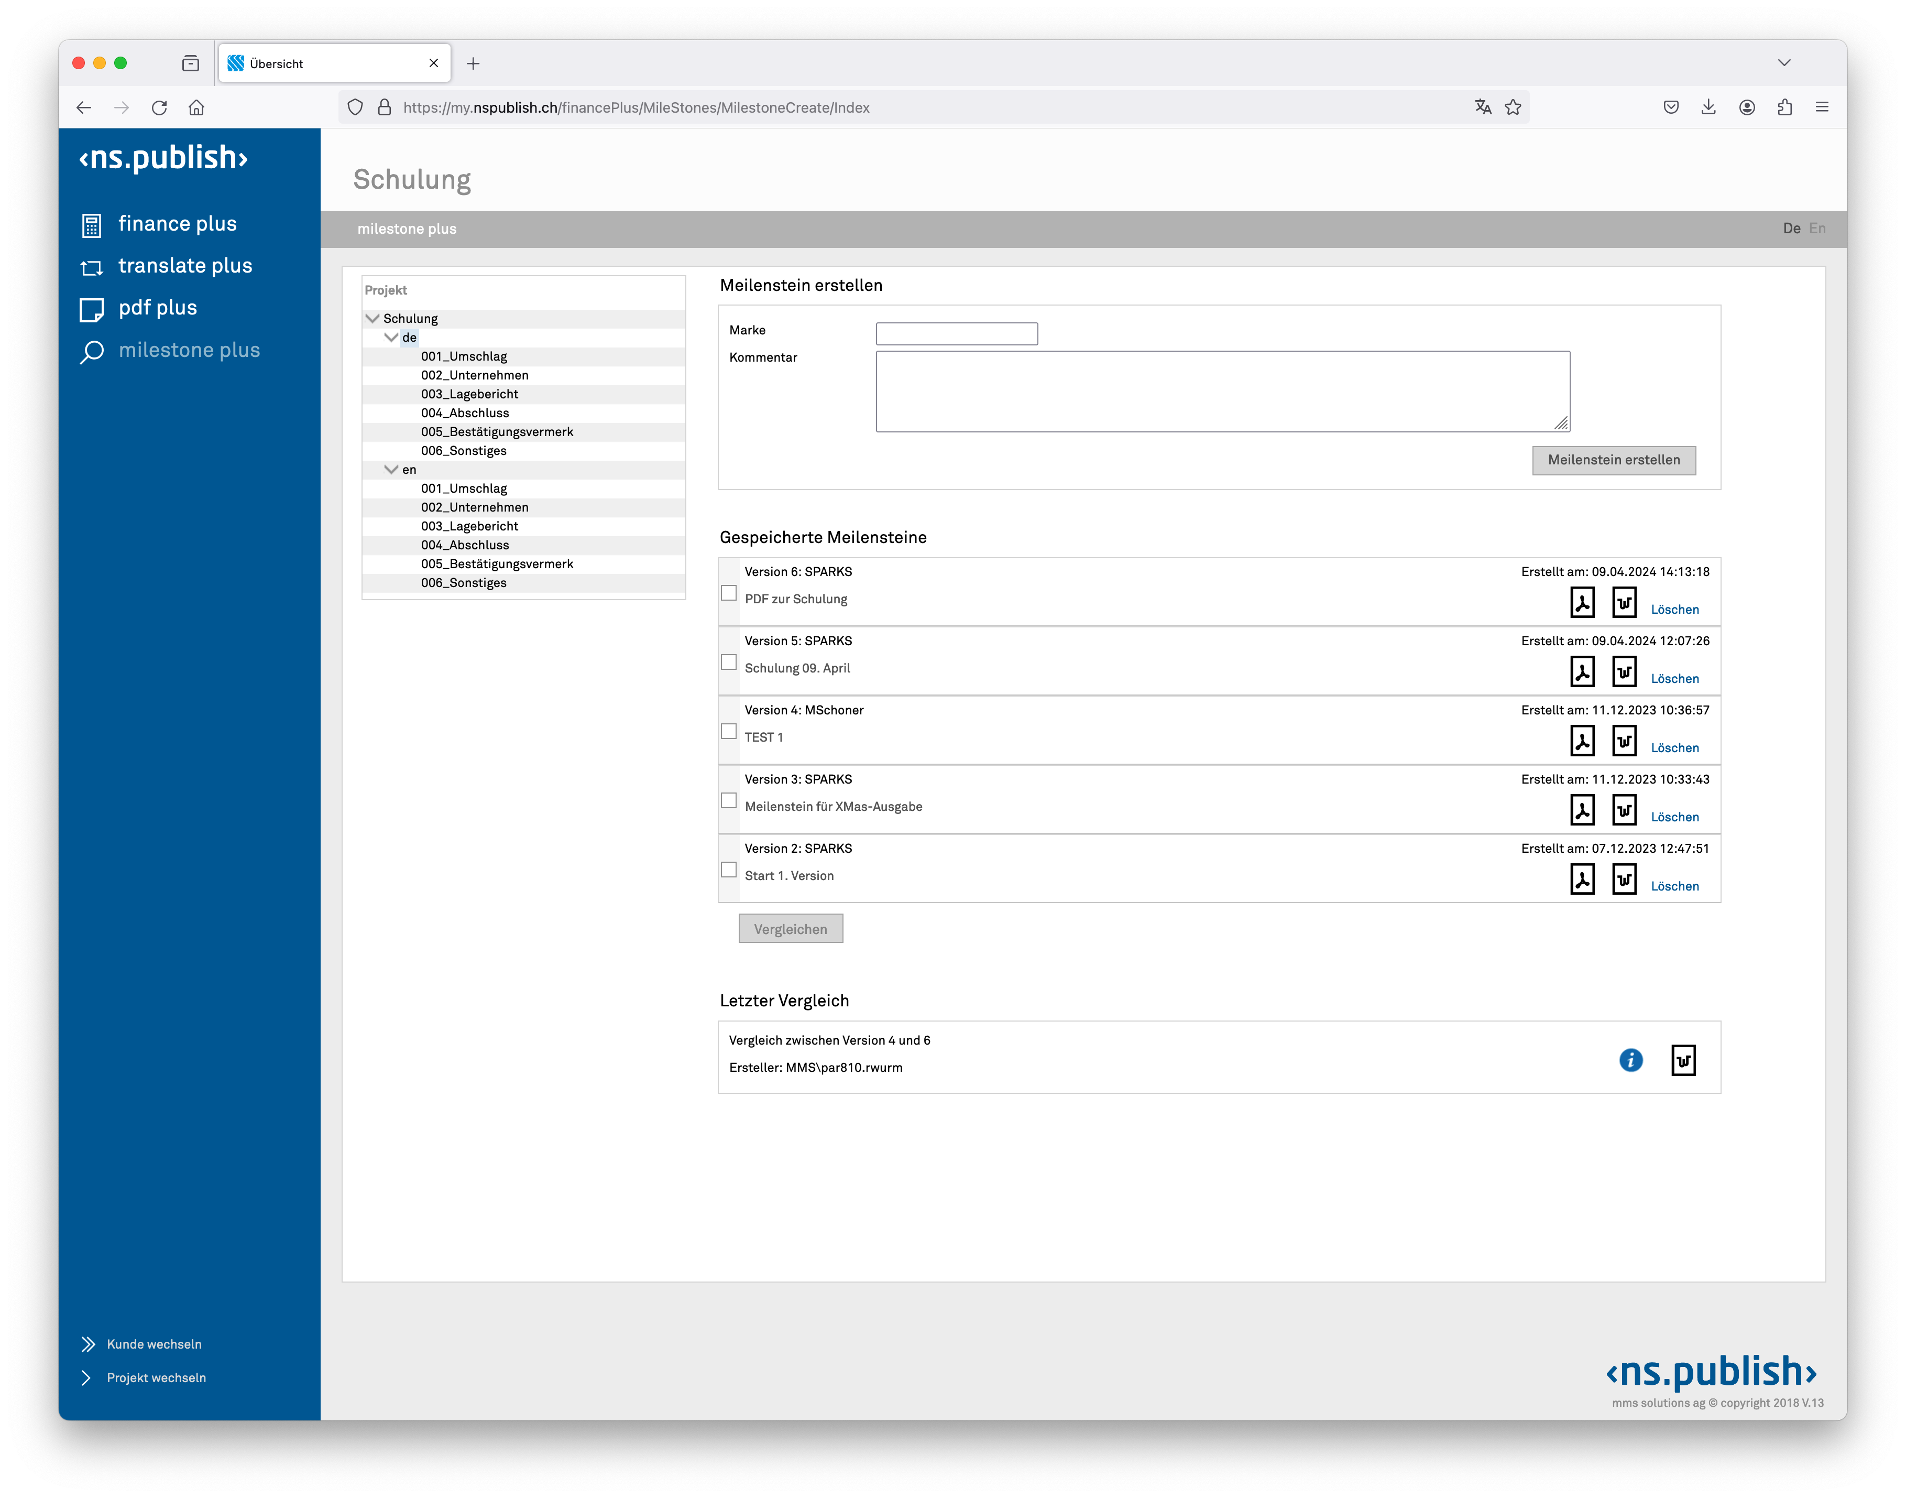Check the Version 6 milestone checkbox
Viewport: 1906px width, 1498px height.
click(x=729, y=593)
